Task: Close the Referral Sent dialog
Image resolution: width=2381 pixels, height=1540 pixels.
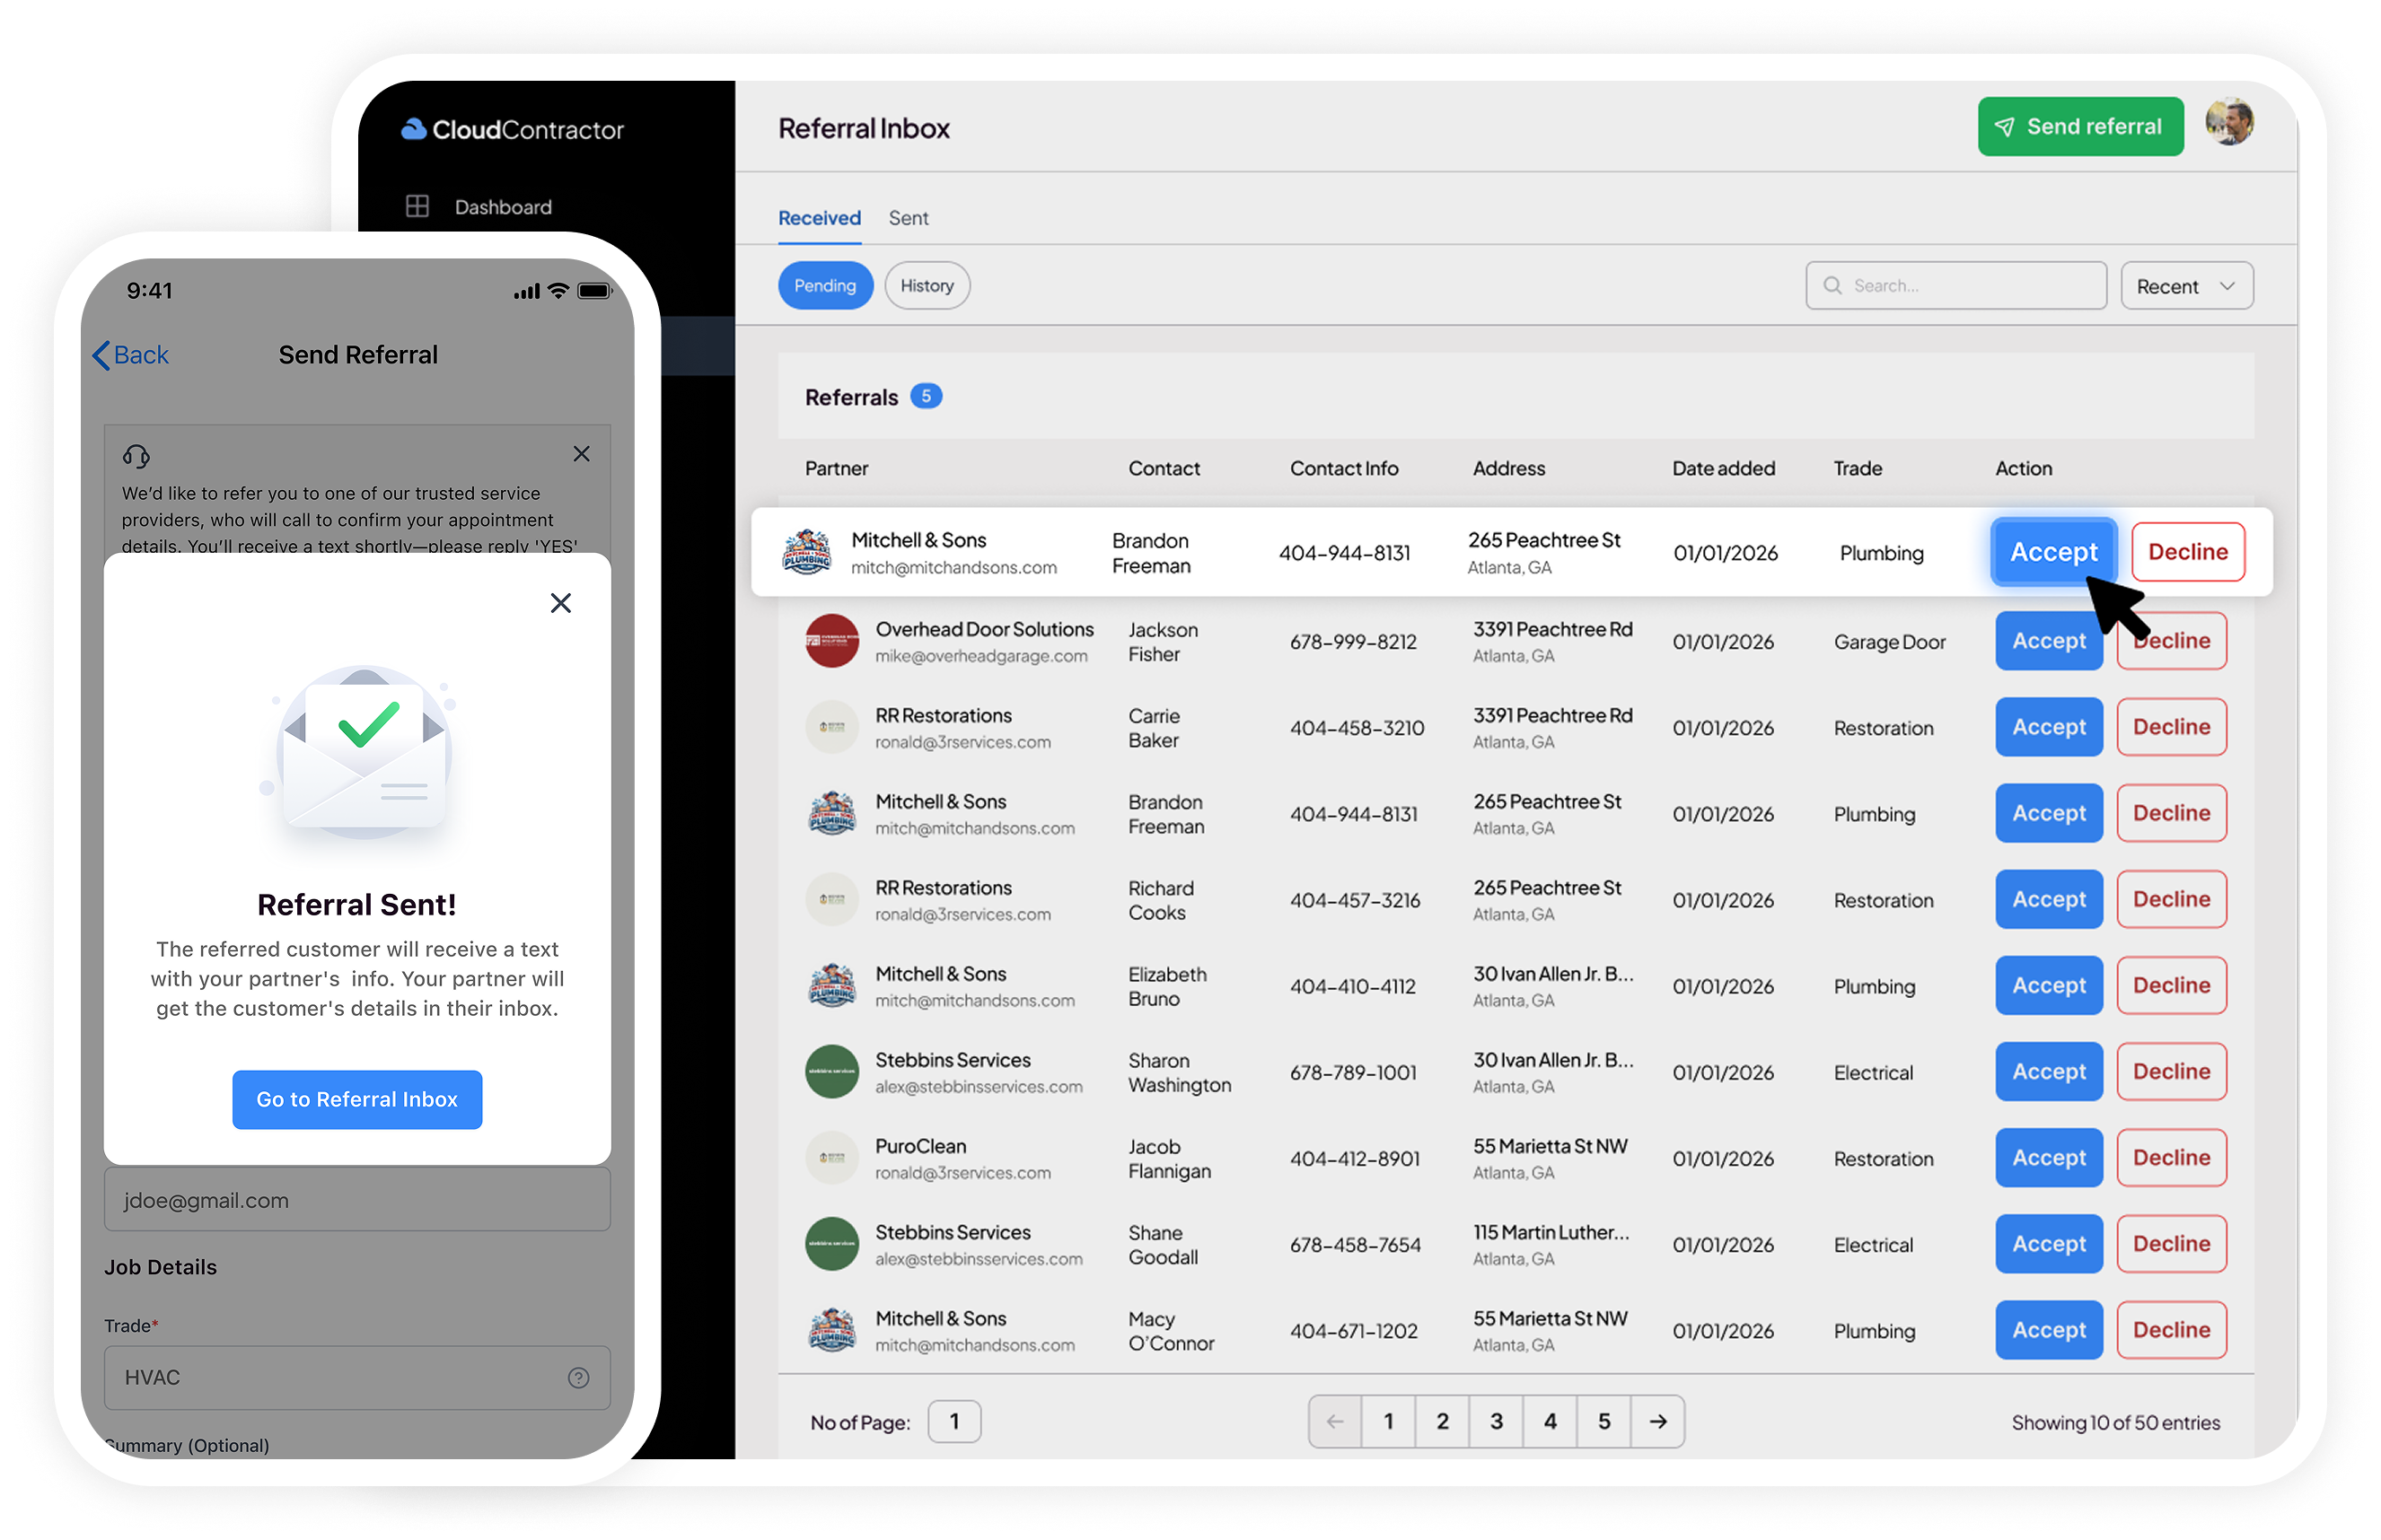Action: 560,603
